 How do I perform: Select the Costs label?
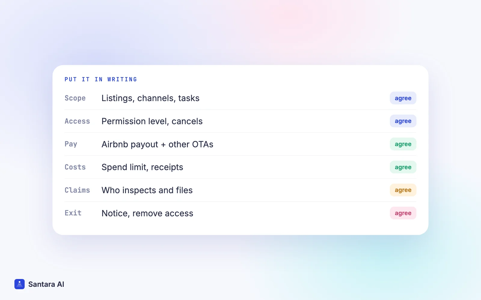point(75,167)
